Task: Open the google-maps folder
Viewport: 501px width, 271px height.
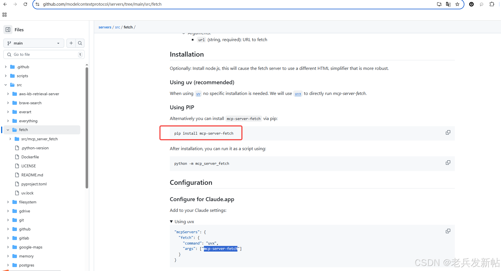Action: (31, 247)
